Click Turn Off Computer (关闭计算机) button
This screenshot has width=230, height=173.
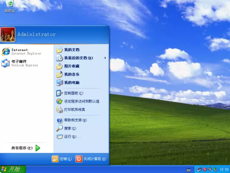coord(91,159)
